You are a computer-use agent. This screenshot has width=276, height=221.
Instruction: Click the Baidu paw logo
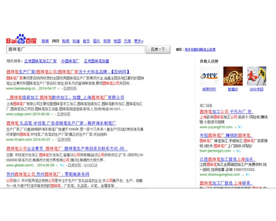pyautogui.click(x=21, y=39)
